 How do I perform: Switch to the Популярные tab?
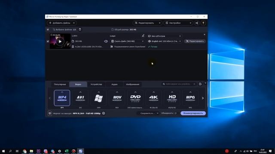click(60, 84)
